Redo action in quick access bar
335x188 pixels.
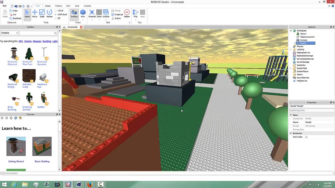click(20, 6)
